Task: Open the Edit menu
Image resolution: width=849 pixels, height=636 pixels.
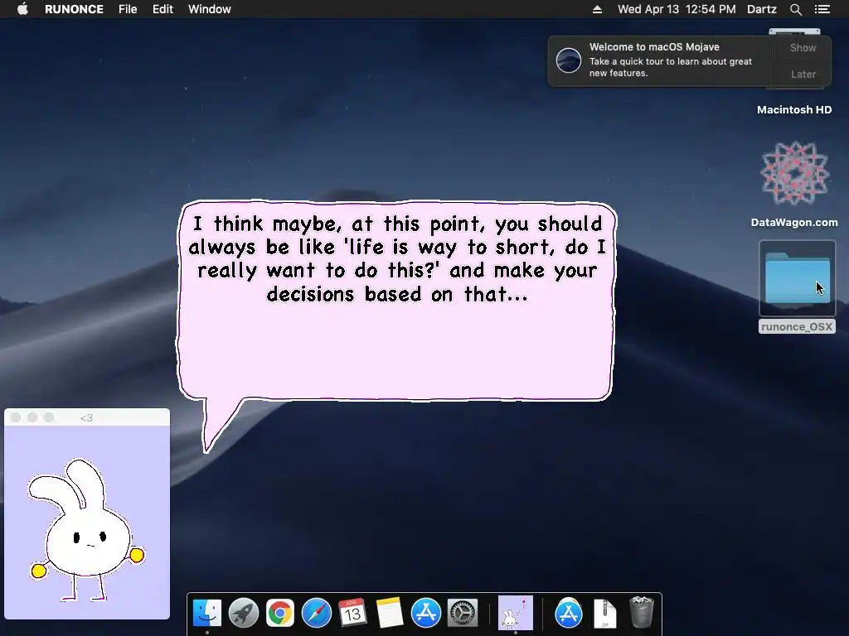Action: [x=163, y=9]
